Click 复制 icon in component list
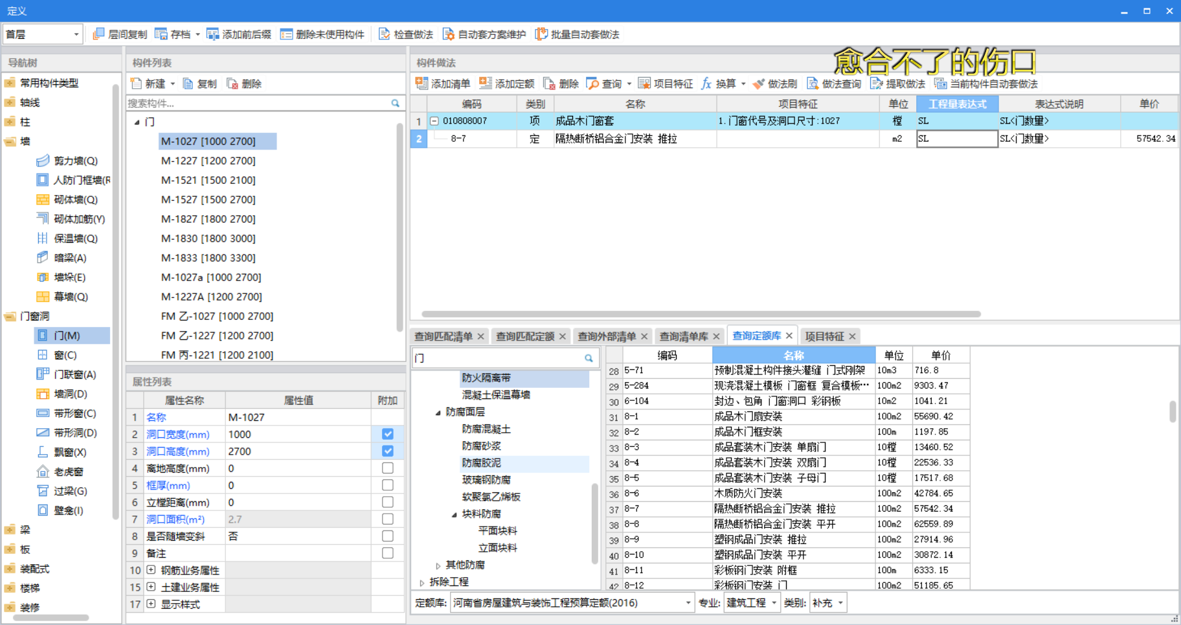1181x625 pixels. (x=188, y=84)
